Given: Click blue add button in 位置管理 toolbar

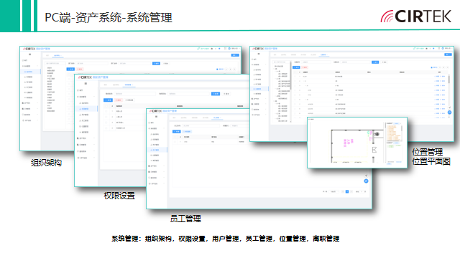Looking at the screenshot, I should [296, 67].
